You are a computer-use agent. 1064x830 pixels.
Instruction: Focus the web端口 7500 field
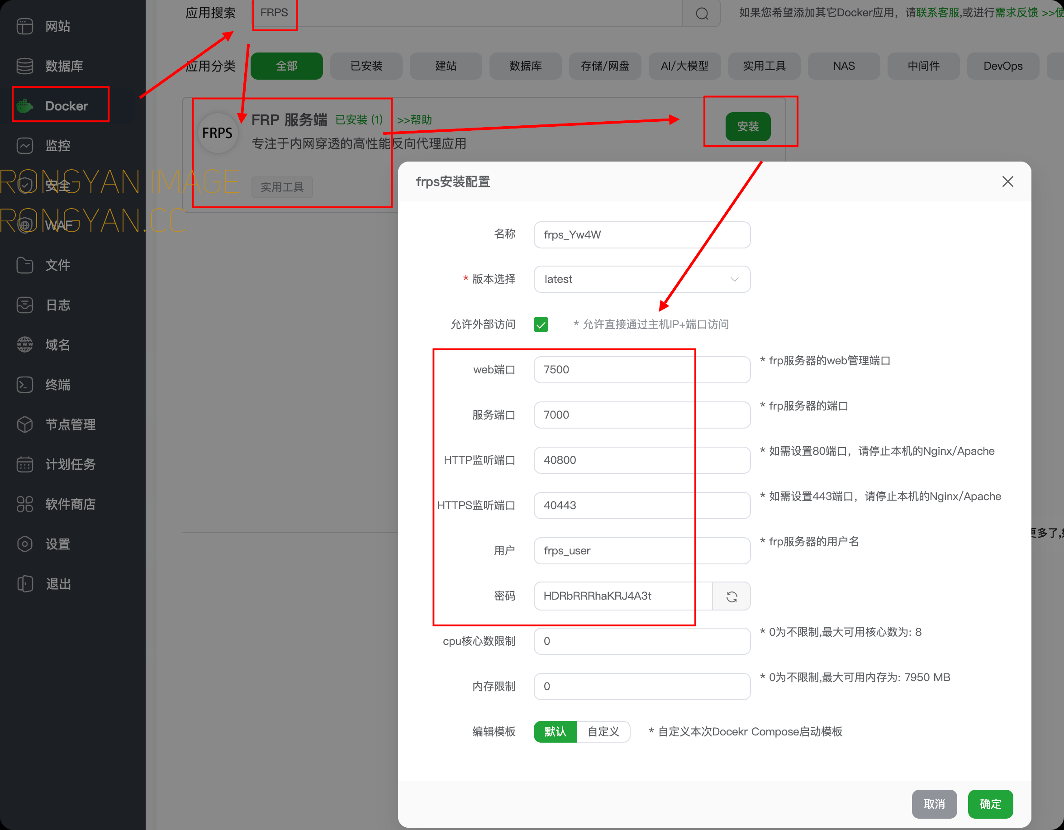point(642,369)
